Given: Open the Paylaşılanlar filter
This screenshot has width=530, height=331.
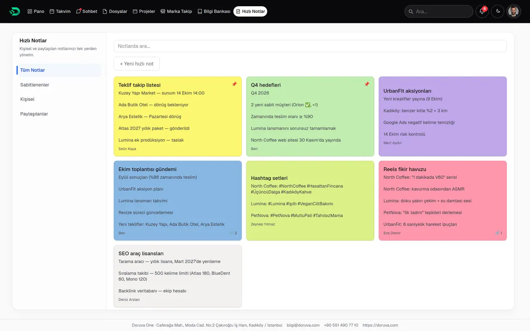Looking at the screenshot, I should click(59, 114).
